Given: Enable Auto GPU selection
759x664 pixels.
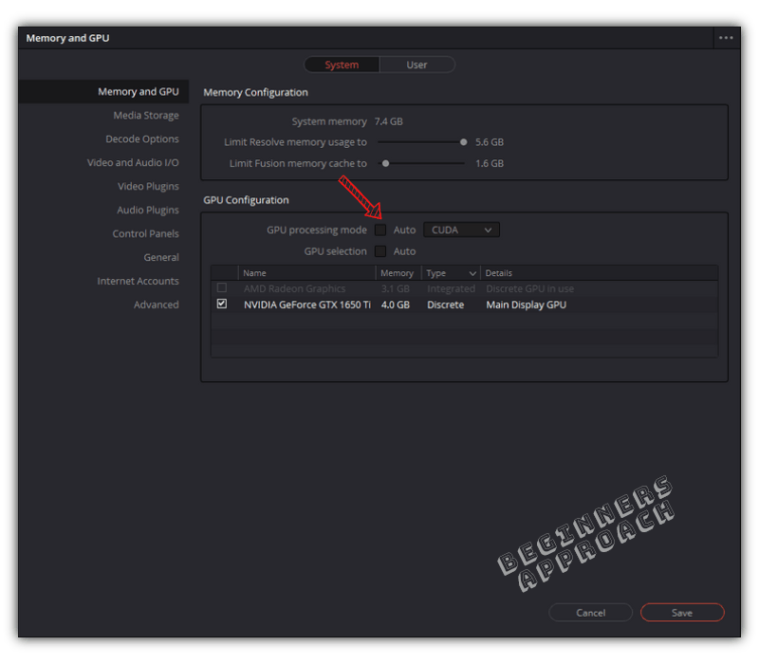Looking at the screenshot, I should 380,250.
